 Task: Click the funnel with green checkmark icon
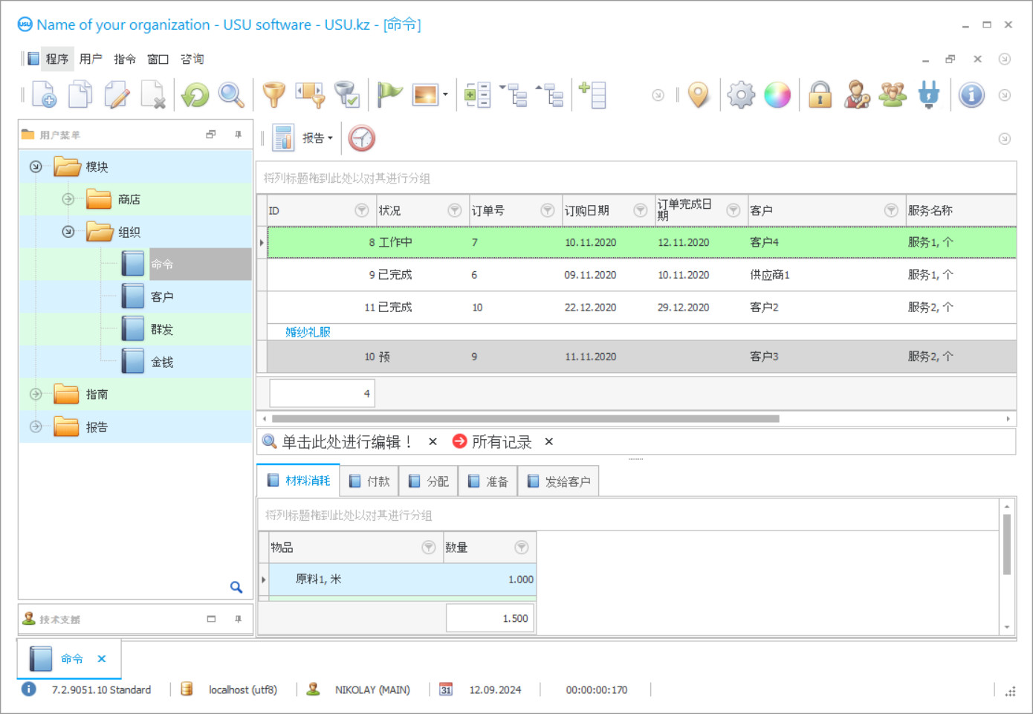pyautogui.click(x=347, y=95)
